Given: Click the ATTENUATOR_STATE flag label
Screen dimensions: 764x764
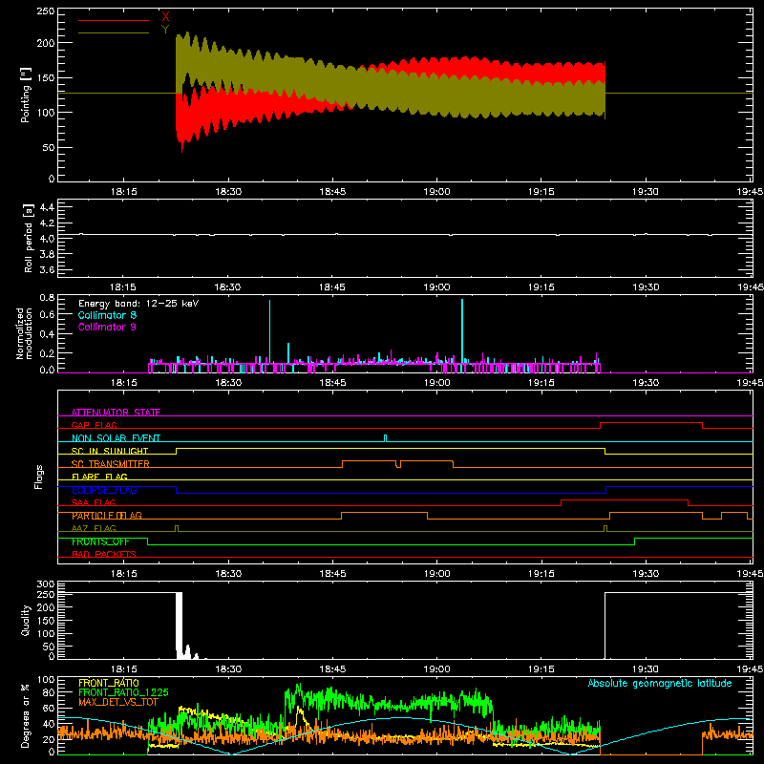Looking at the screenshot, I should click(x=116, y=413).
